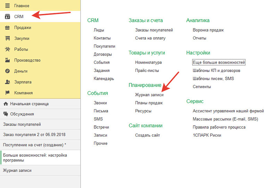
Task: Open Номенклатура link
Action: (x=148, y=62)
